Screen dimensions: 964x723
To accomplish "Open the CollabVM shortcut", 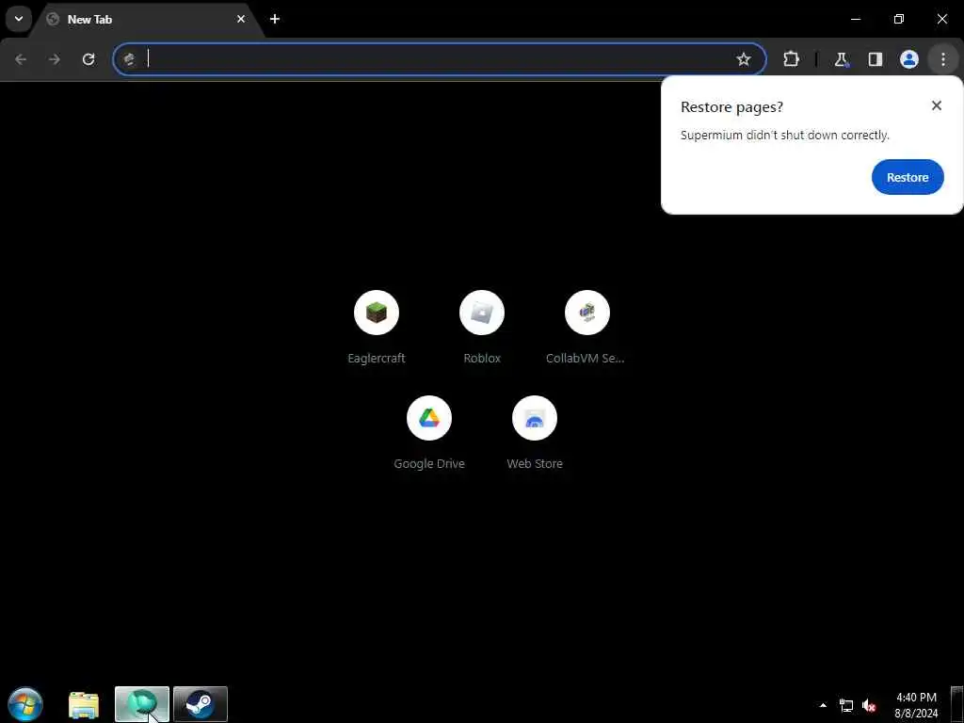I will point(587,327).
